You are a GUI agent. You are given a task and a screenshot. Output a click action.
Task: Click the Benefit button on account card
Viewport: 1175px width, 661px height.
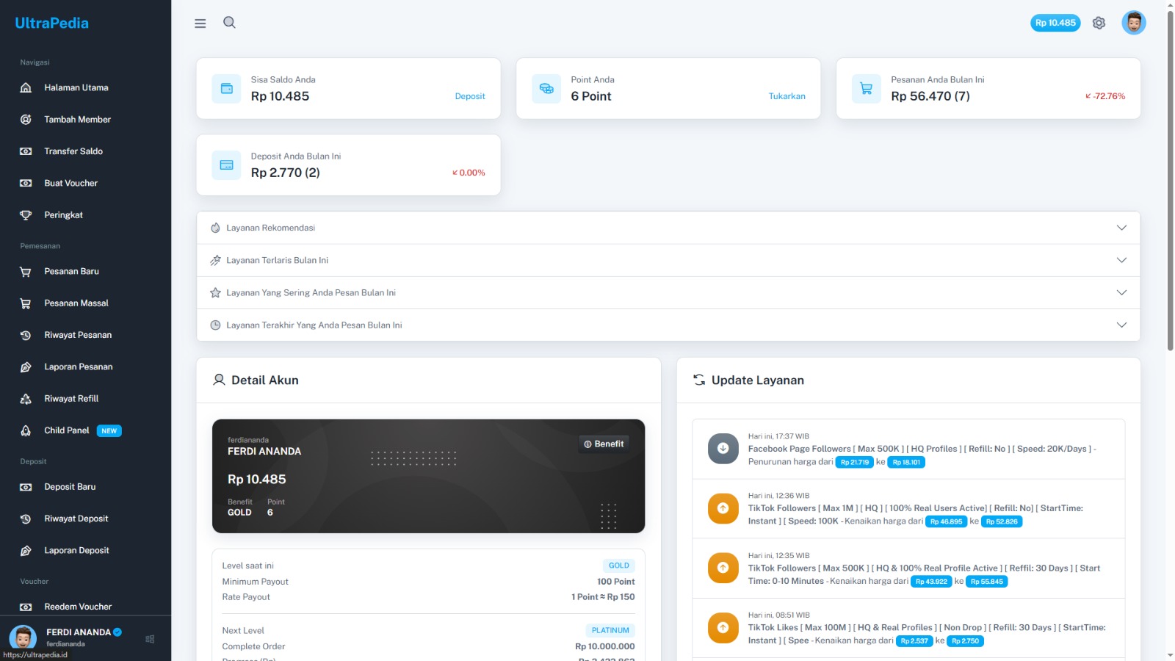pyautogui.click(x=604, y=444)
